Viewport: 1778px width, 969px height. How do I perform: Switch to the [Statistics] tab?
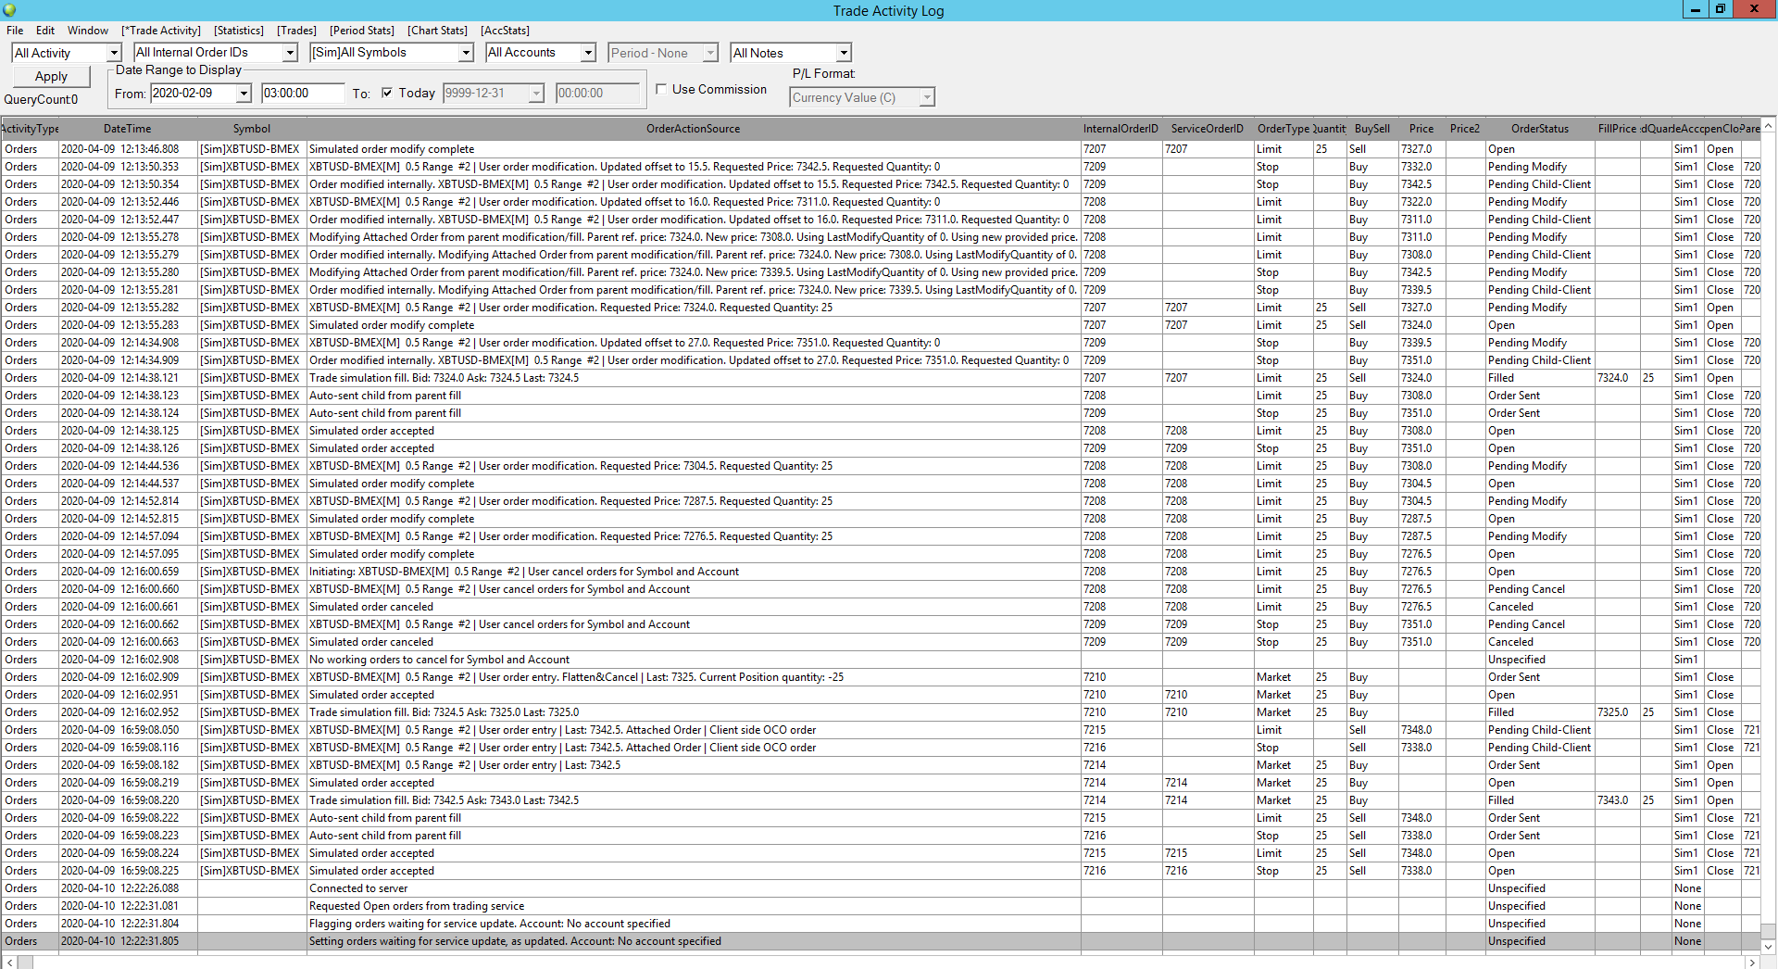click(239, 31)
